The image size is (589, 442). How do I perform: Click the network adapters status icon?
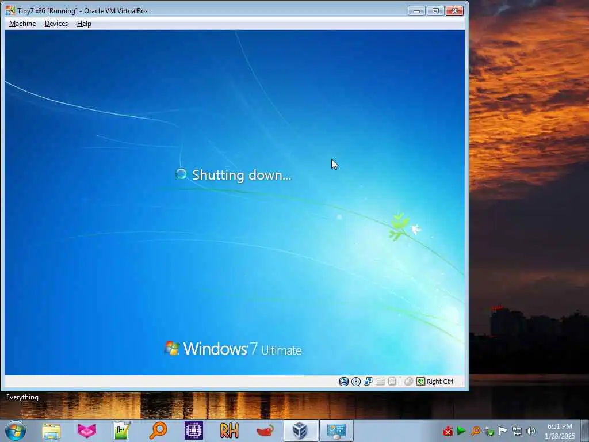click(368, 382)
